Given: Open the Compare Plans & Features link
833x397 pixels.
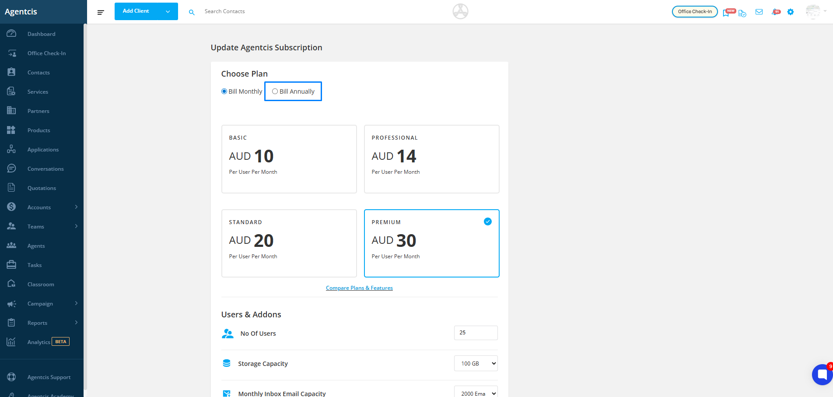Looking at the screenshot, I should point(359,288).
